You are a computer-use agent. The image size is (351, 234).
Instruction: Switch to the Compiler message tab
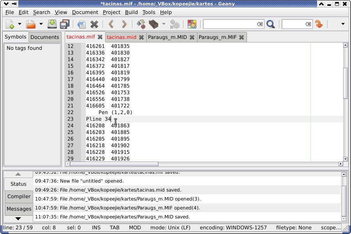(x=19, y=196)
